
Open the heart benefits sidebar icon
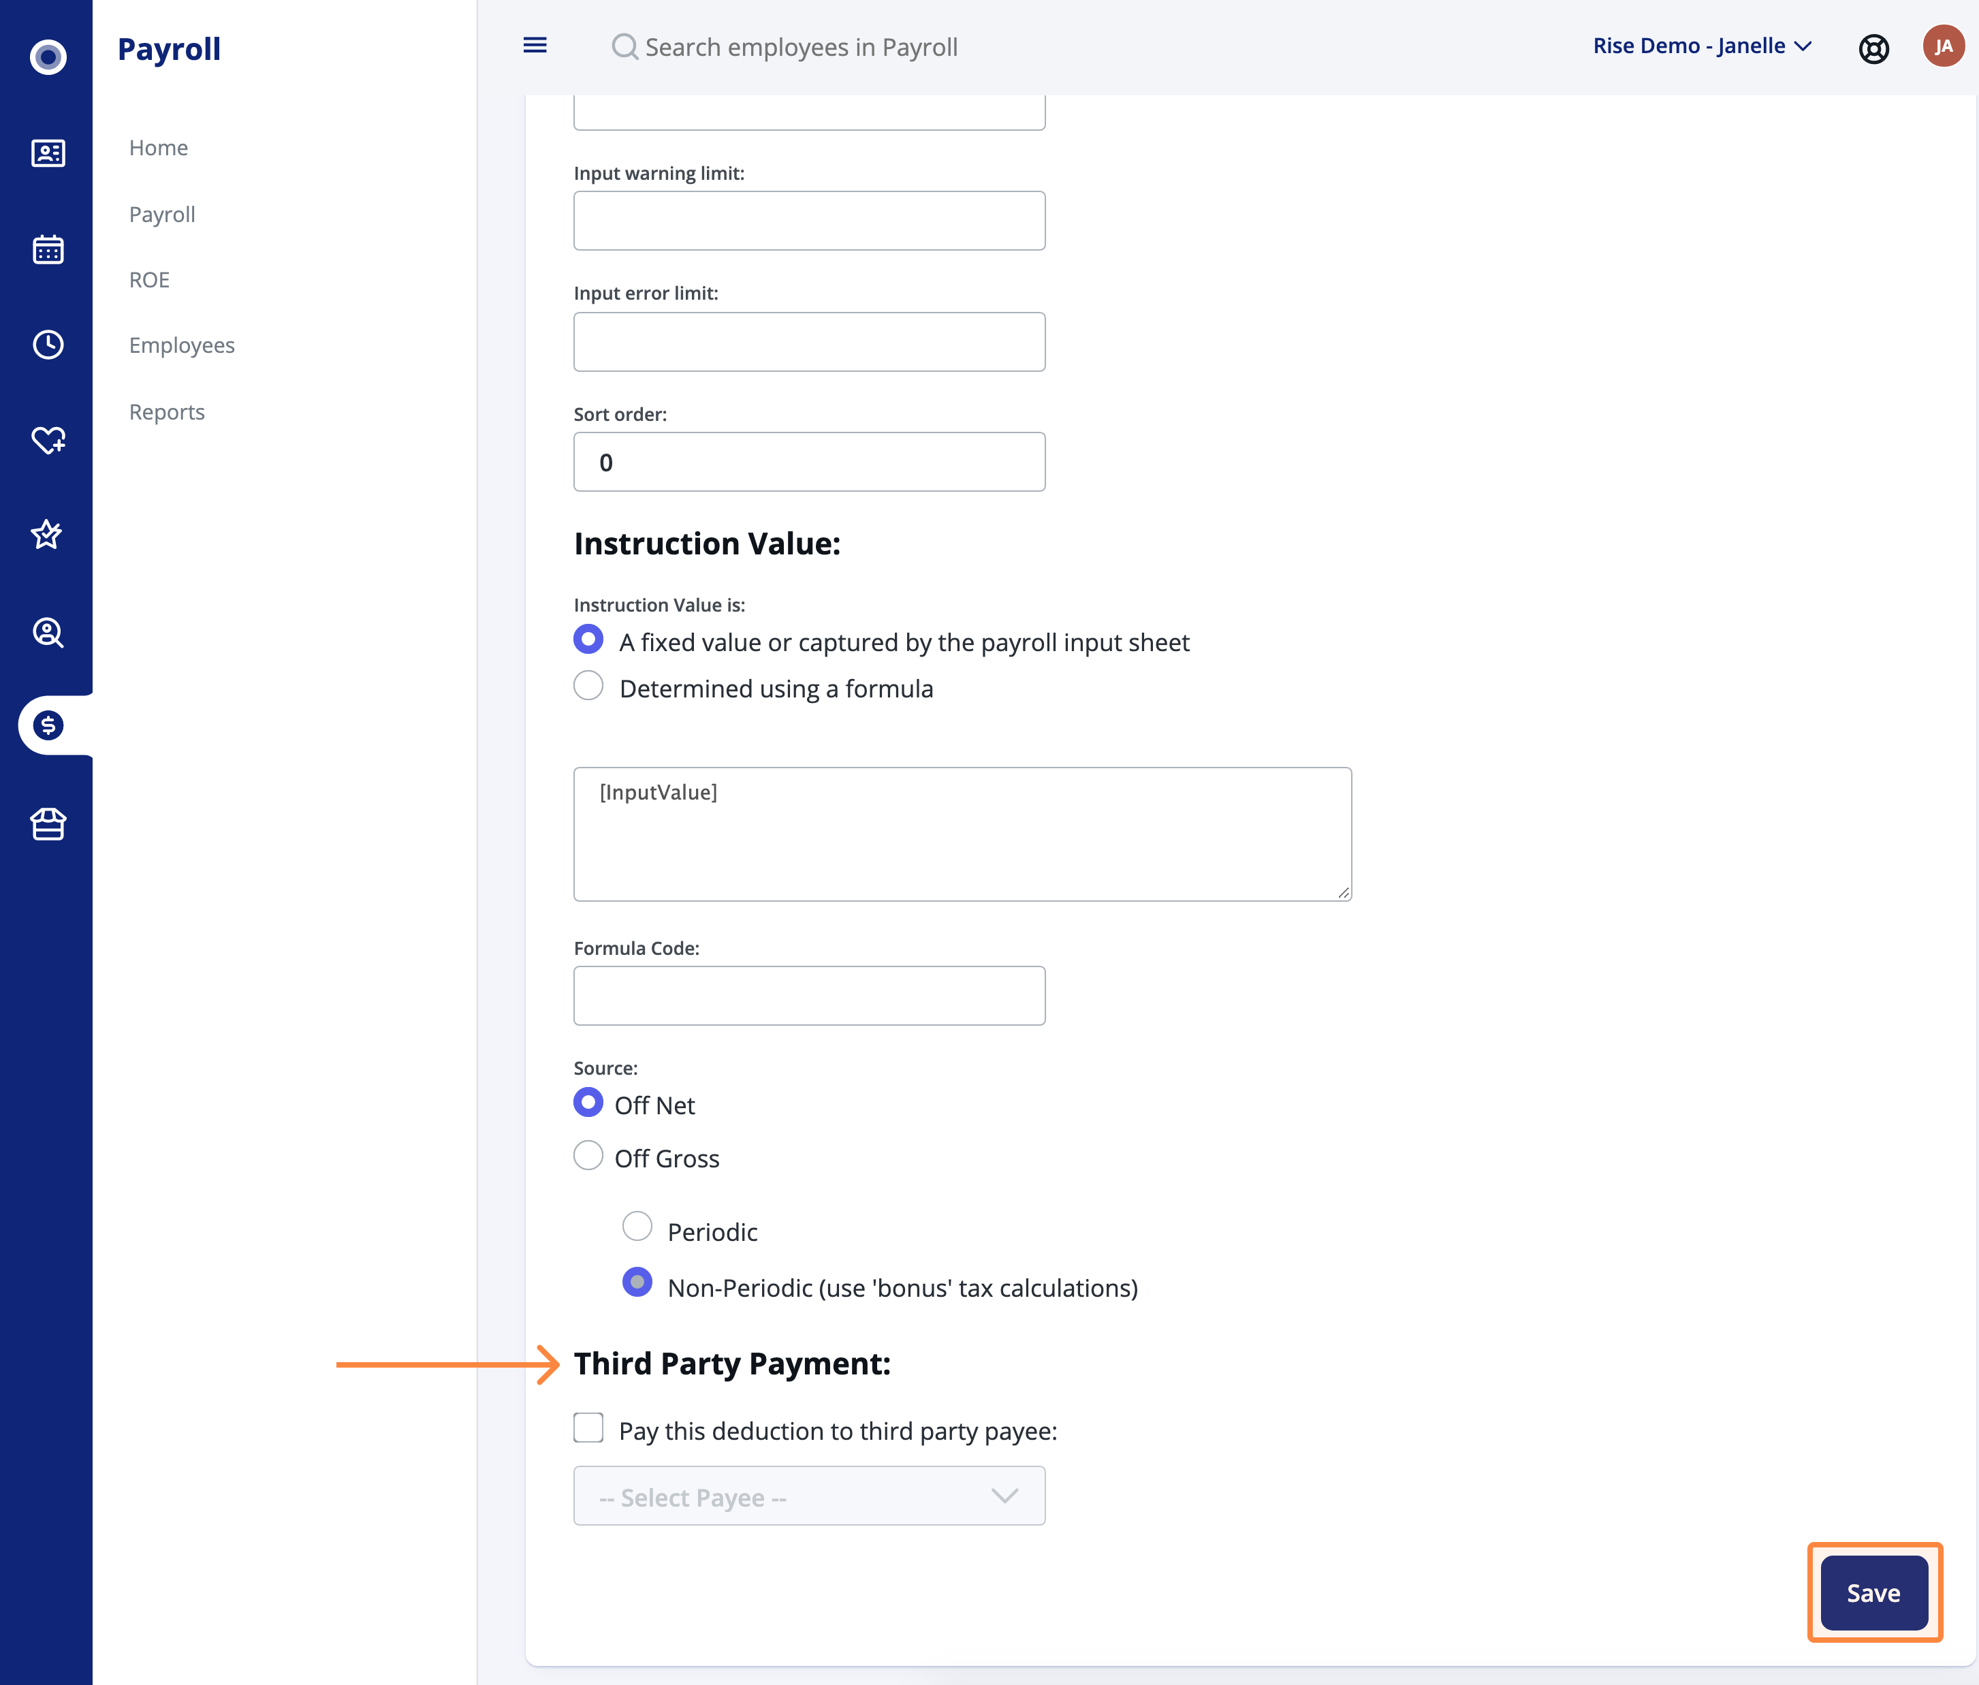tap(48, 439)
